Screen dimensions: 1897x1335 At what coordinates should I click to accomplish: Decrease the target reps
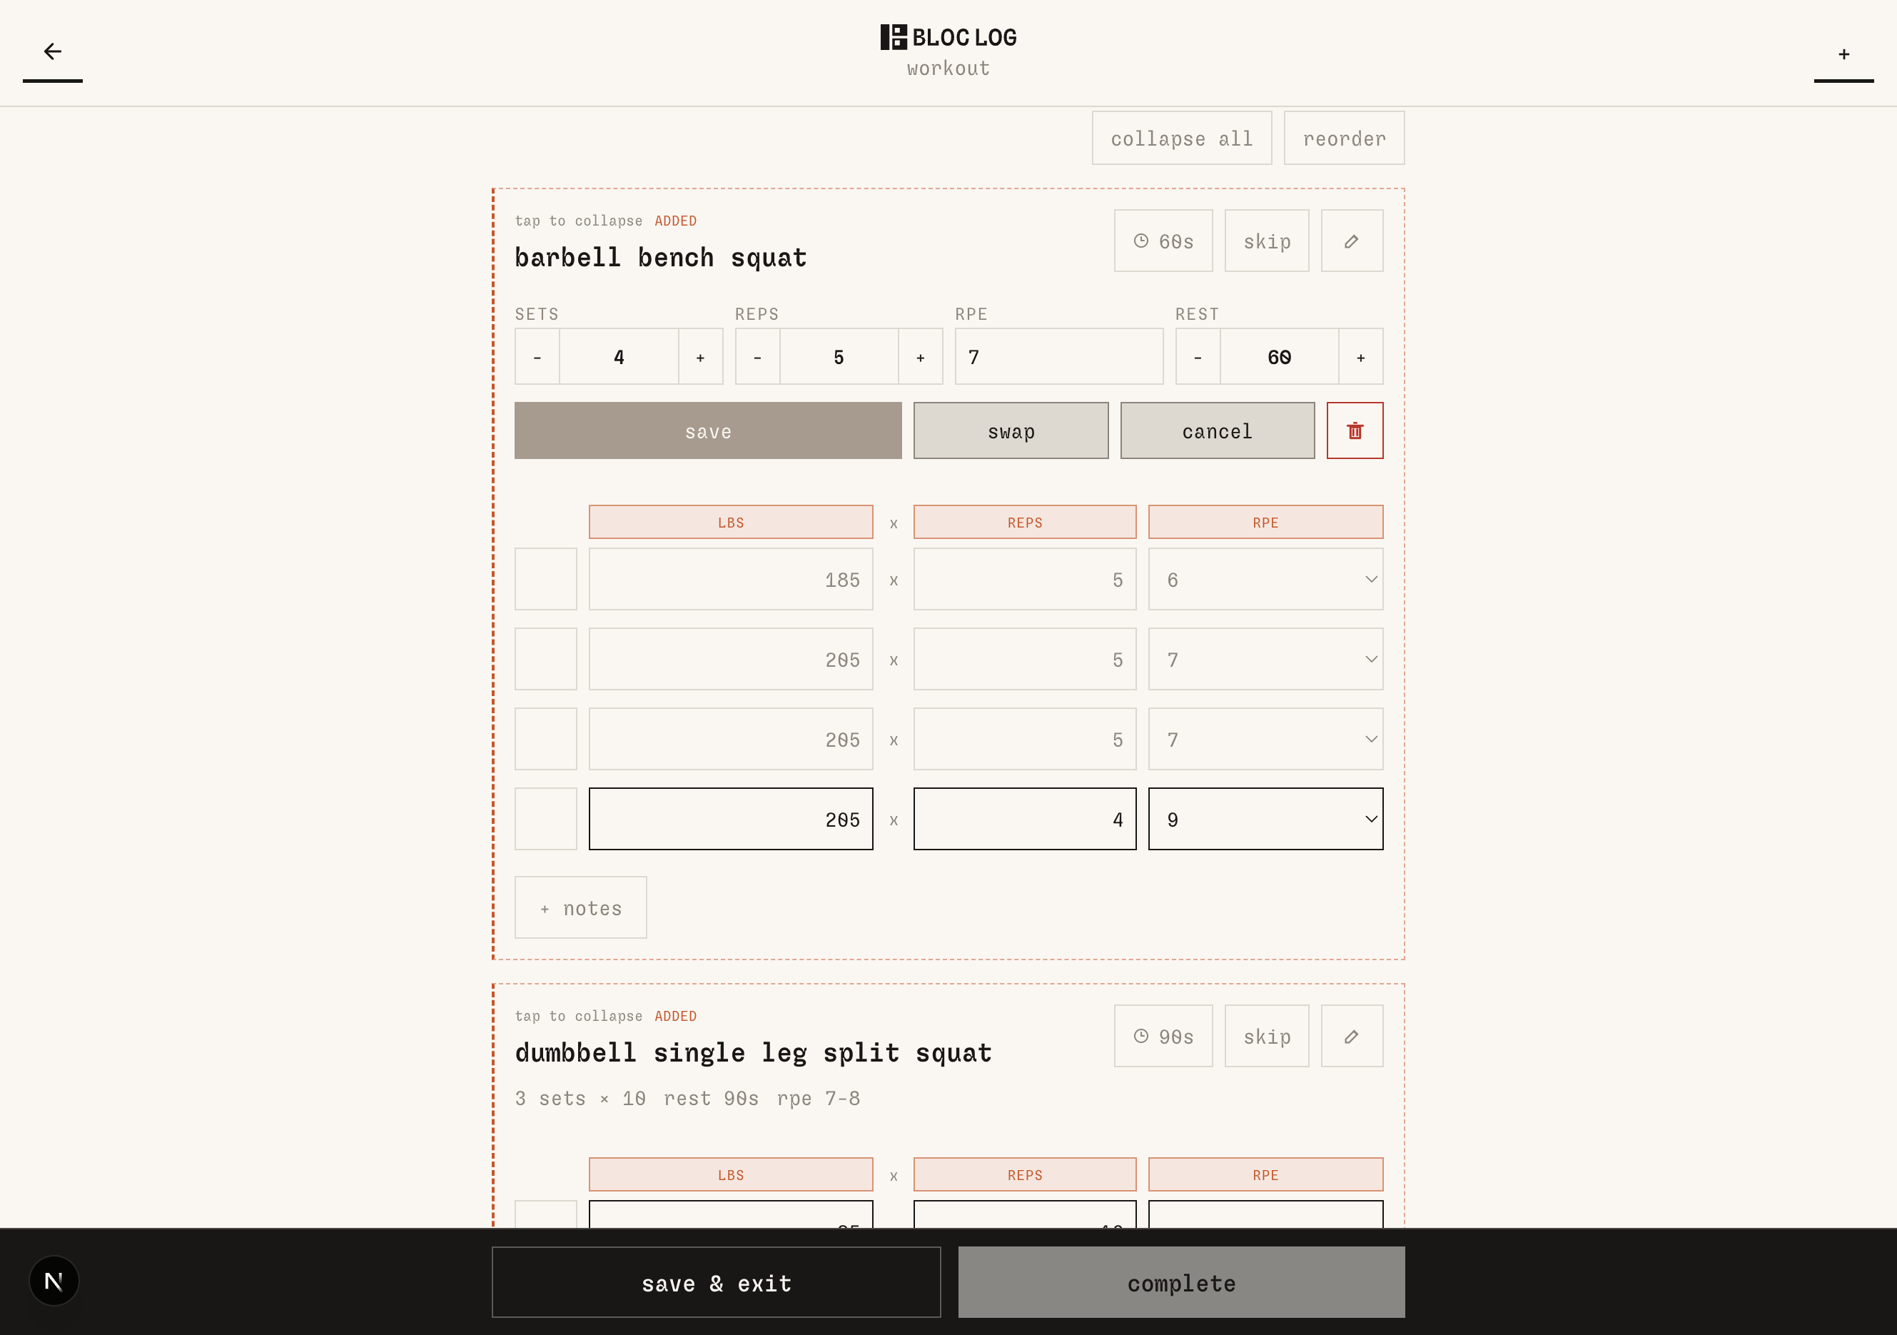click(x=758, y=357)
